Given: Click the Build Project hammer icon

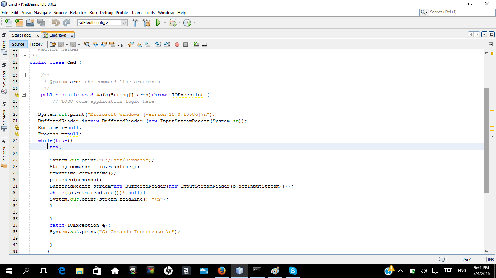Looking at the screenshot, I should pyautogui.click(x=135, y=23).
